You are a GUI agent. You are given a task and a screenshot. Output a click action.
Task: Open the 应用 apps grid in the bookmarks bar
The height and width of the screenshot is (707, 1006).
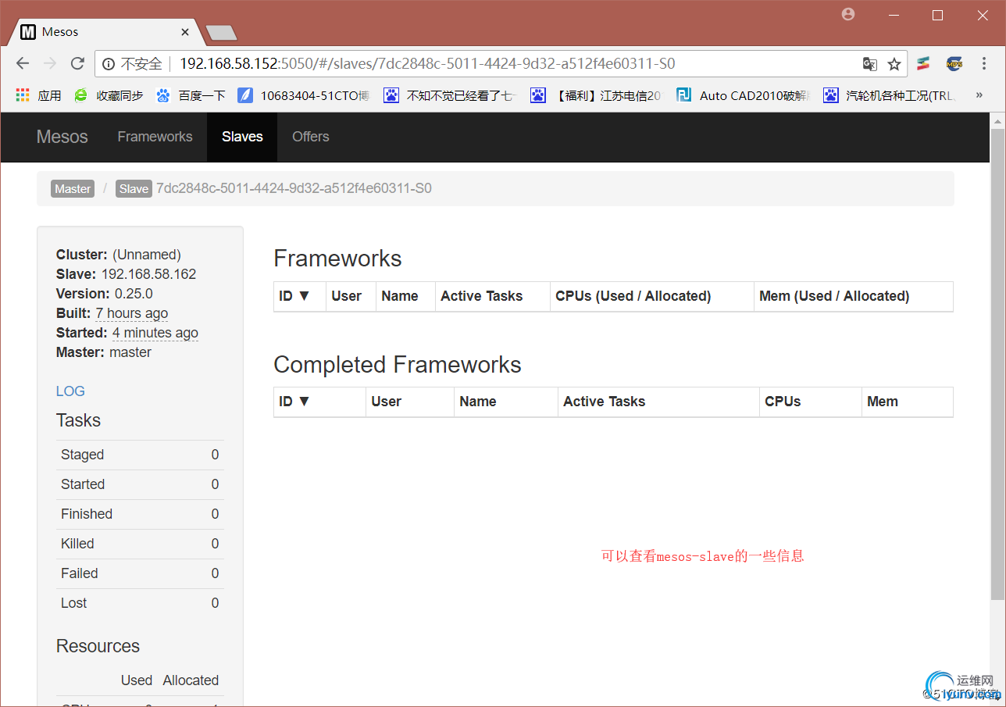38,95
